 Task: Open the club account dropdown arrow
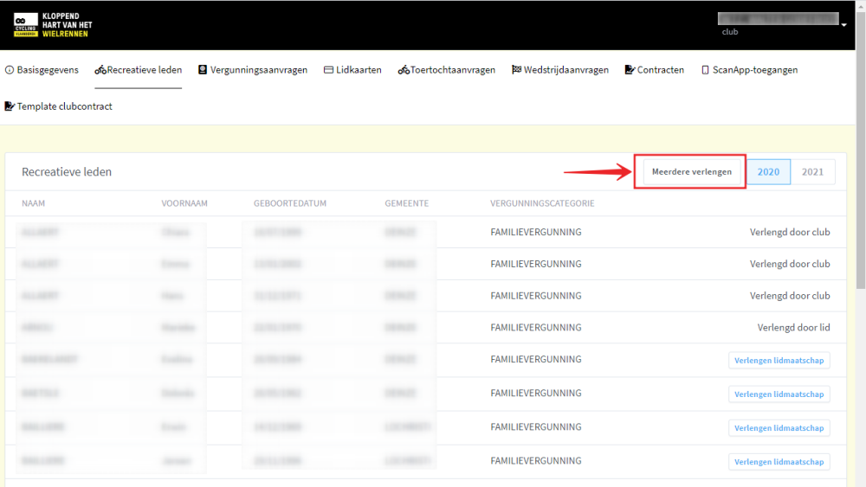pos(843,25)
